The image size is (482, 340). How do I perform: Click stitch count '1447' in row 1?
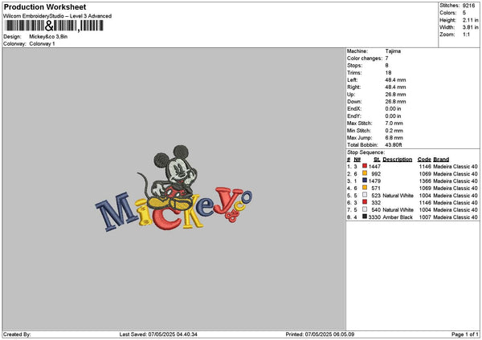tap(374, 167)
